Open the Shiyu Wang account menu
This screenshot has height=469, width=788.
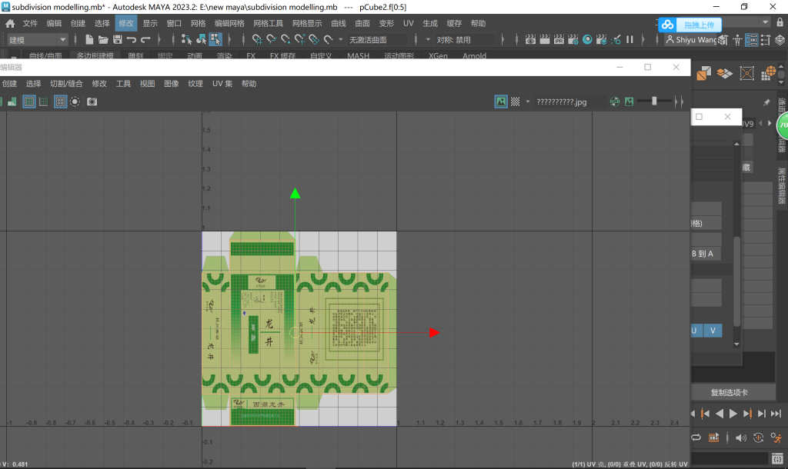coord(692,40)
